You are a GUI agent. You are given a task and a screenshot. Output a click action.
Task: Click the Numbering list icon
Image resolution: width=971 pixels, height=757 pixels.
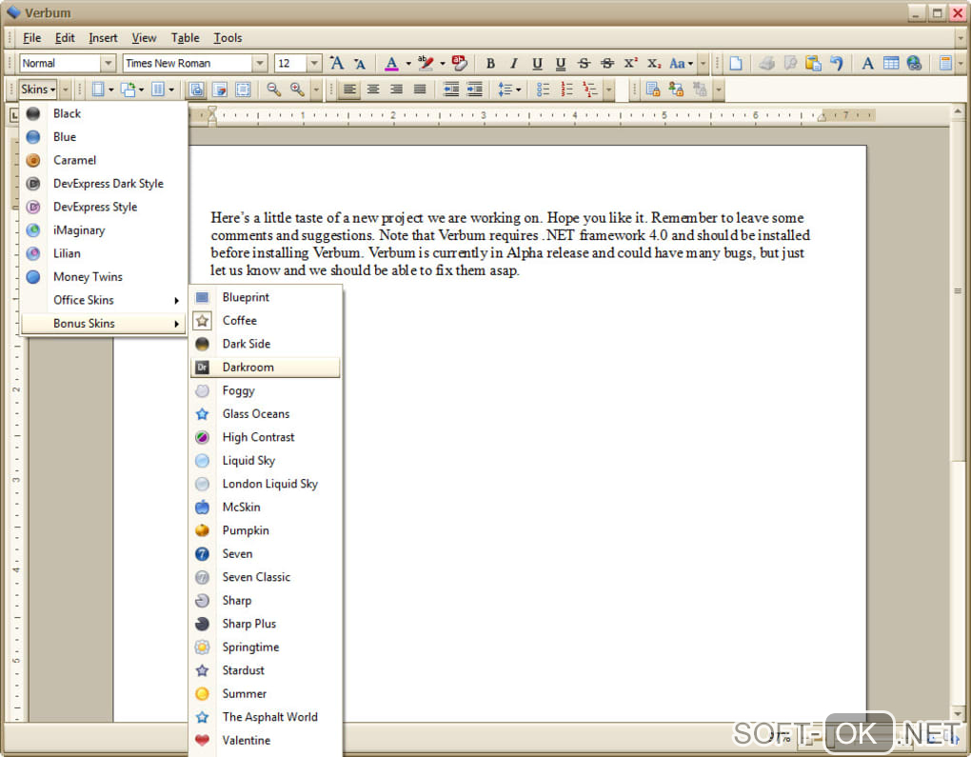point(566,90)
